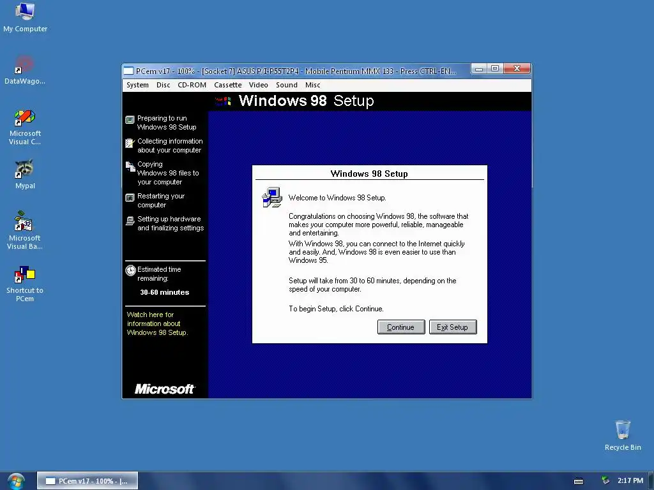The height and width of the screenshot is (490, 654).
Task: Click the 'Welcome to Windows 98 Setup.' line
Action: pyautogui.click(x=337, y=198)
